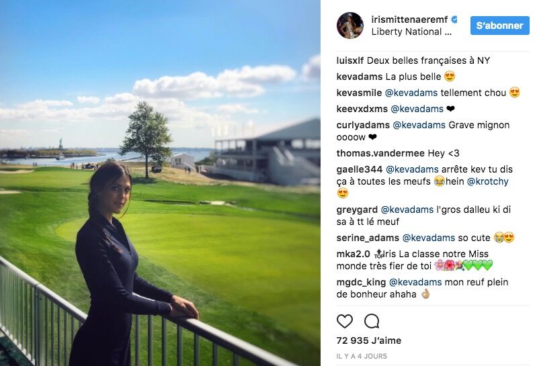The width and height of the screenshot is (535, 366).
Task: Open the irismittenaeremf username link
Action: [409, 19]
